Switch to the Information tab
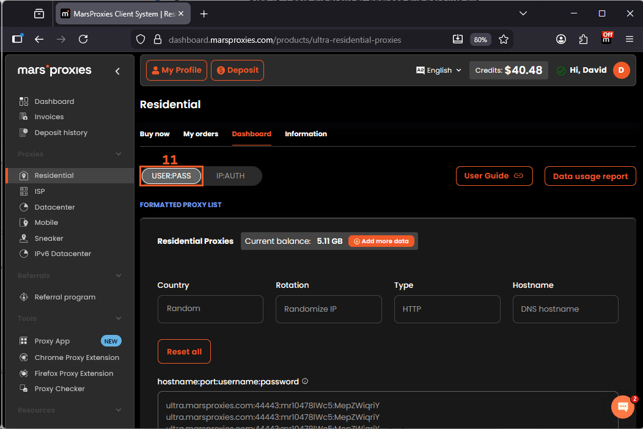The height and width of the screenshot is (429, 643). click(306, 134)
